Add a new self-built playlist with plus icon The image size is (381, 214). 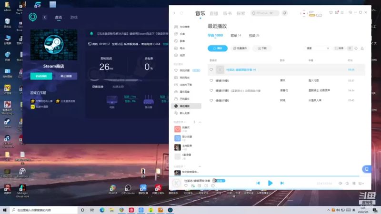194,122
